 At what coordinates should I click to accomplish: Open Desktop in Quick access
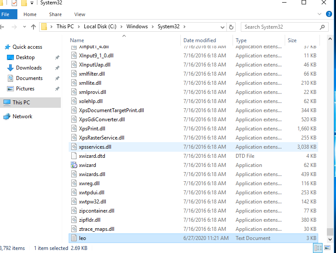(x=25, y=57)
